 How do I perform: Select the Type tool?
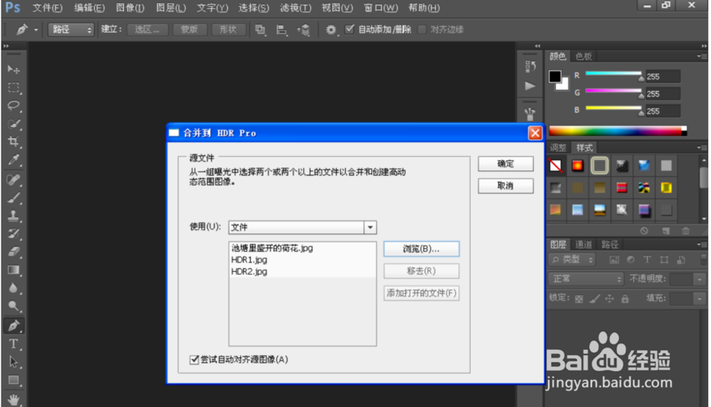[x=14, y=344]
